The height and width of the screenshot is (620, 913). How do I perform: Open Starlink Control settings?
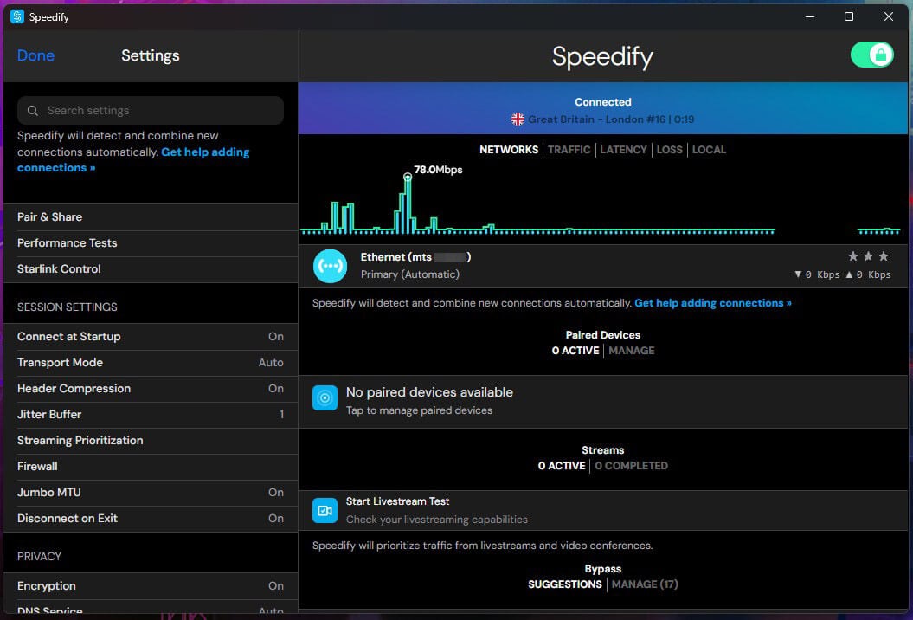tap(151, 269)
